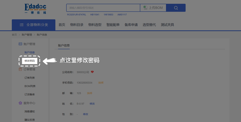Select 账户信息 in the sidebar
The width and height of the screenshot is (241, 122).
pyautogui.click(x=30, y=52)
